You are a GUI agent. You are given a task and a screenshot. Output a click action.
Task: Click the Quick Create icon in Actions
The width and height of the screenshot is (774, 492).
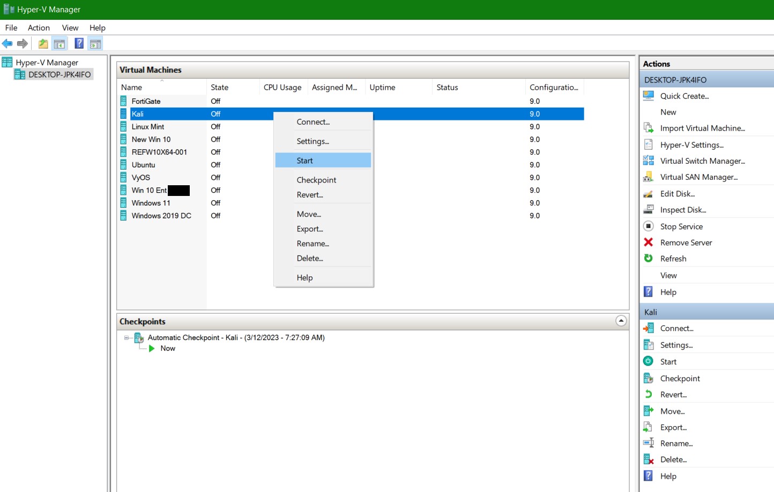coord(649,96)
